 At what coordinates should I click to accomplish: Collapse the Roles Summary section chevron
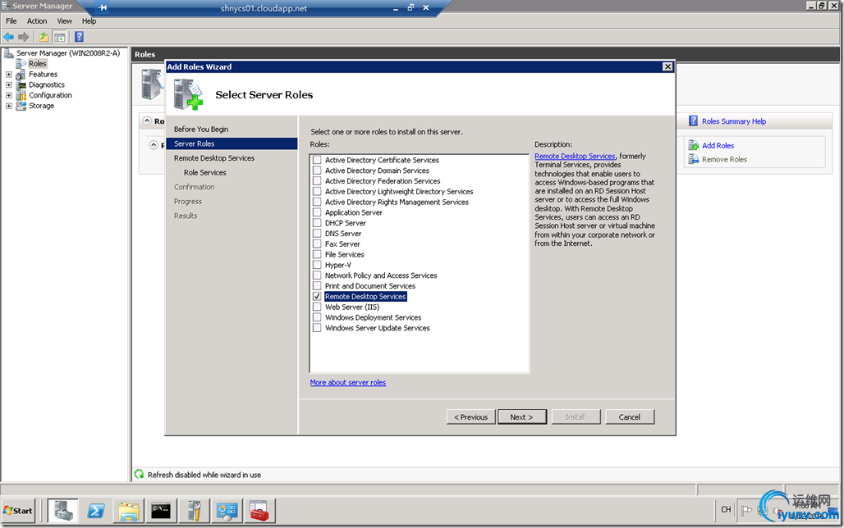click(147, 121)
